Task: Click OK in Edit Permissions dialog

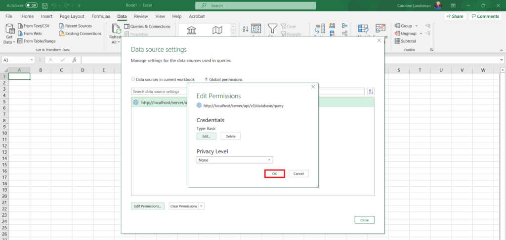Action: (x=274, y=173)
